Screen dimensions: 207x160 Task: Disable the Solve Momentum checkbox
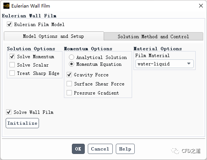(x=12, y=57)
